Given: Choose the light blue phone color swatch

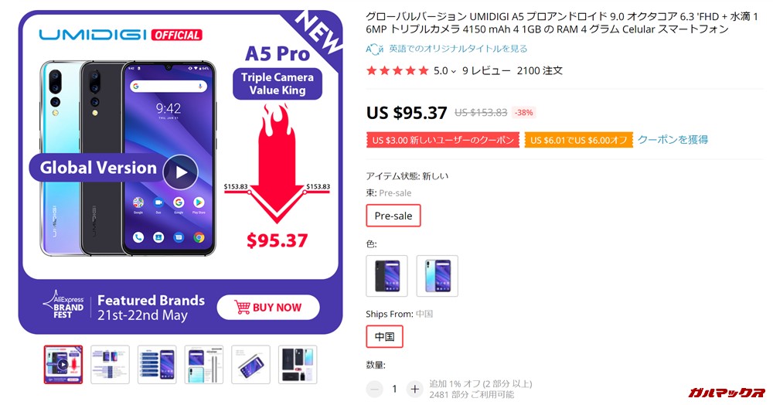Looking at the screenshot, I should (x=438, y=276).
